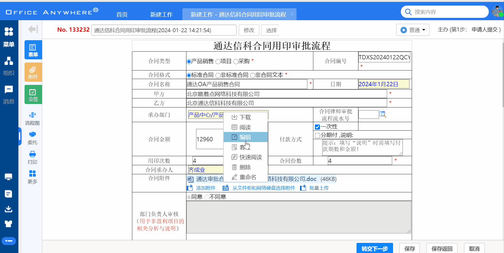Click the 日期 field showing 2024年1月22日
The height and width of the screenshot is (253, 504).
click(384, 84)
